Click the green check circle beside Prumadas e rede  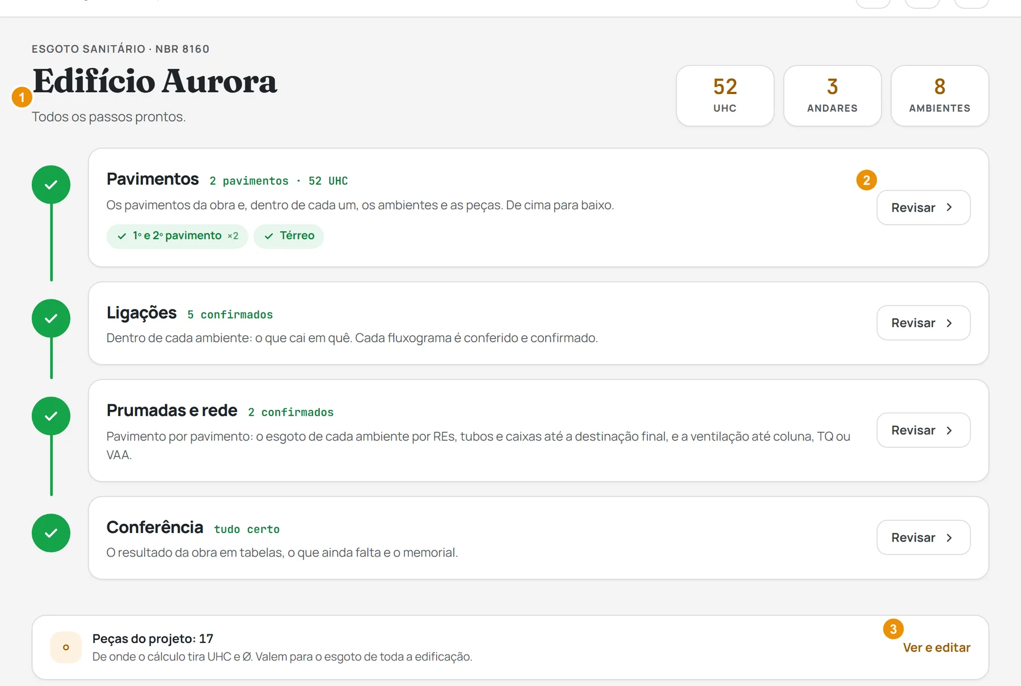[x=51, y=416]
